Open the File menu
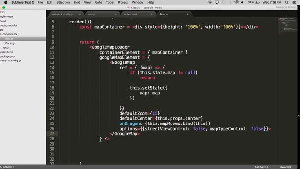This screenshot has width=300, height=169. [40, 2]
